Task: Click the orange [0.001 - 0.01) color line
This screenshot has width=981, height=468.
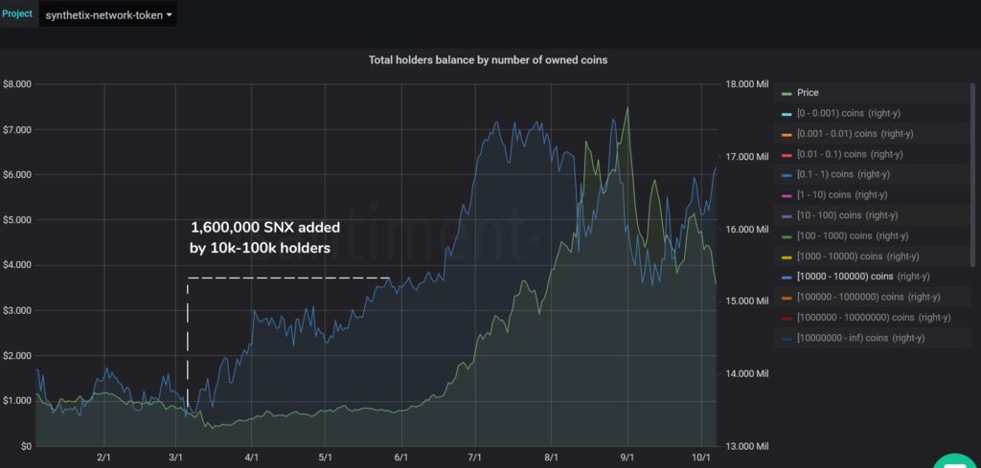Action: pos(787,134)
